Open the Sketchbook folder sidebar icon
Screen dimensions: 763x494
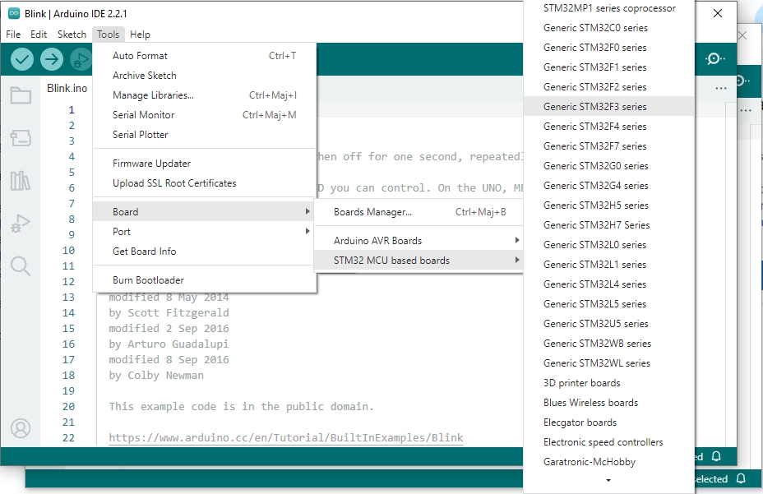pyautogui.click(x=21, y=95)
